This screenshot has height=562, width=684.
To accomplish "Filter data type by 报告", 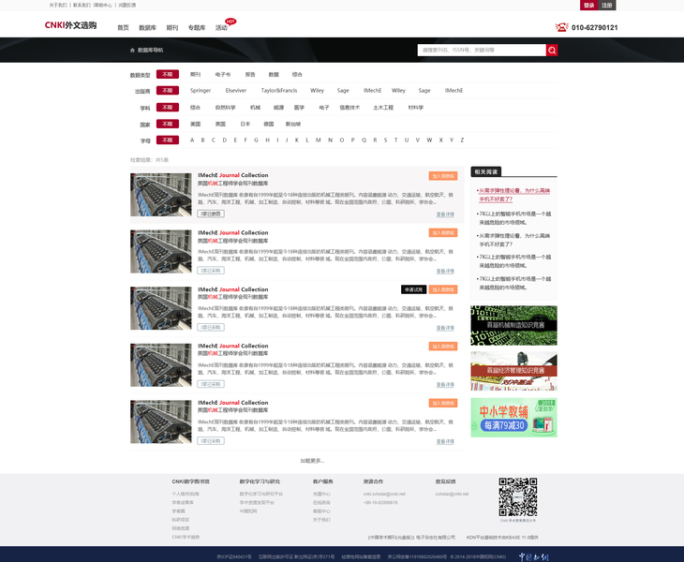I will point(250,75).
